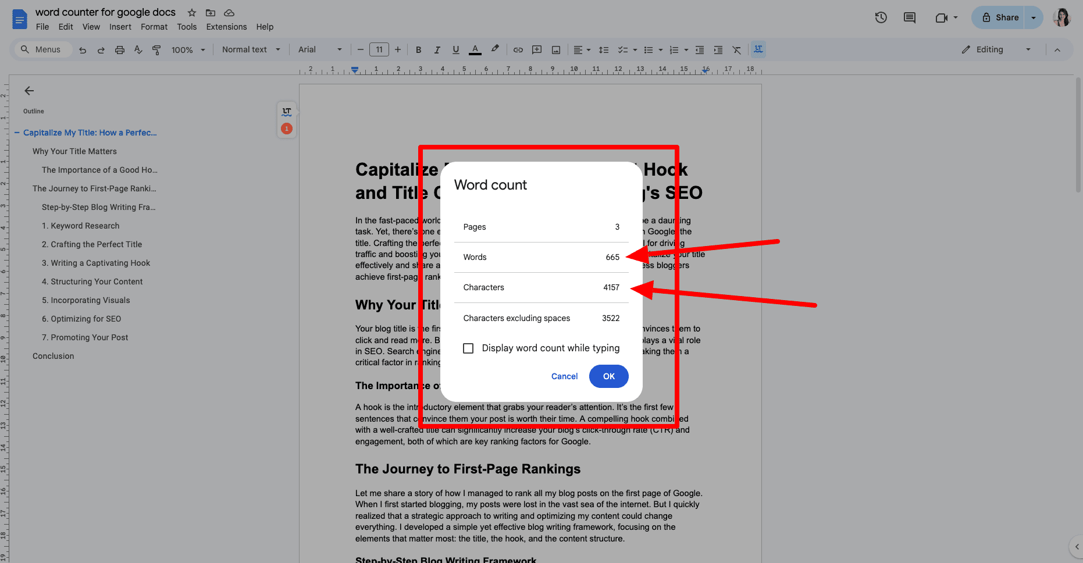Star this document with the star icon
Image resolution: width=1083 pixels, height=563 pixels.
click(x=191, y=13)
